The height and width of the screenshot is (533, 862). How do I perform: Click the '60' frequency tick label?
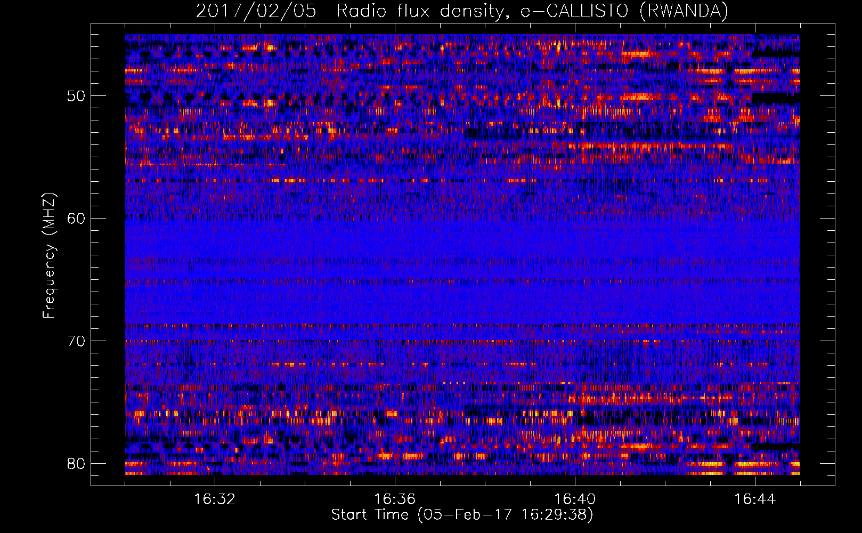(76, 219)
